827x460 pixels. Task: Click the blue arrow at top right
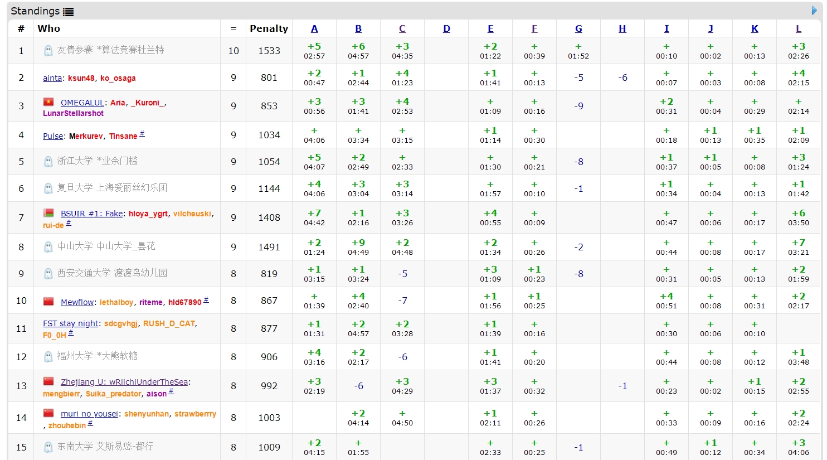tap(814, 11)
